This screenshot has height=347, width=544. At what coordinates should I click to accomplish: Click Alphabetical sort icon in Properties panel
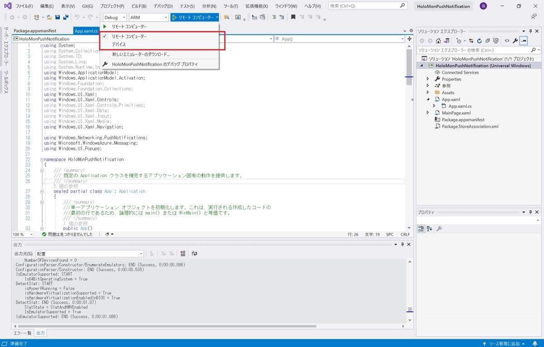click(x=429, y=229)
